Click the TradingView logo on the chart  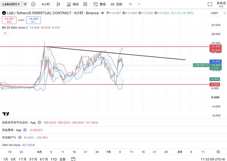pyautogui.click(x=6, y=114)
